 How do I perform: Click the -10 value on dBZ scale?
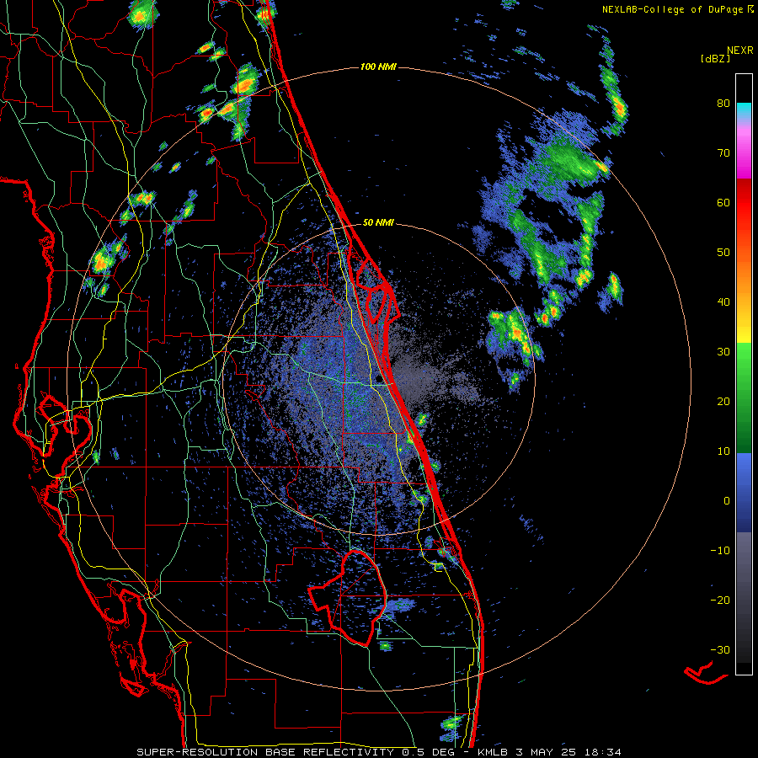click(720, 550)
